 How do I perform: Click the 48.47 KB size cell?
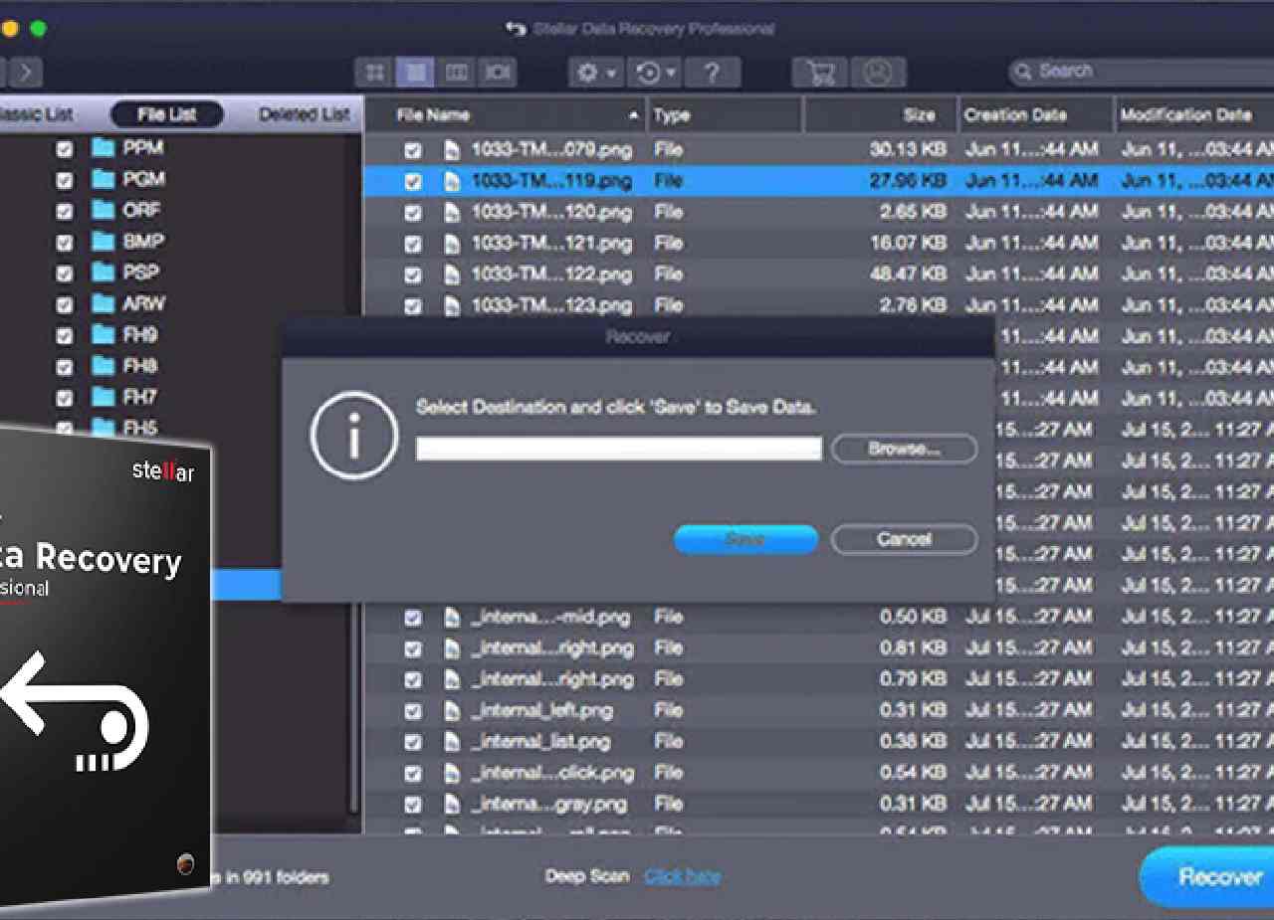(906, 274)
